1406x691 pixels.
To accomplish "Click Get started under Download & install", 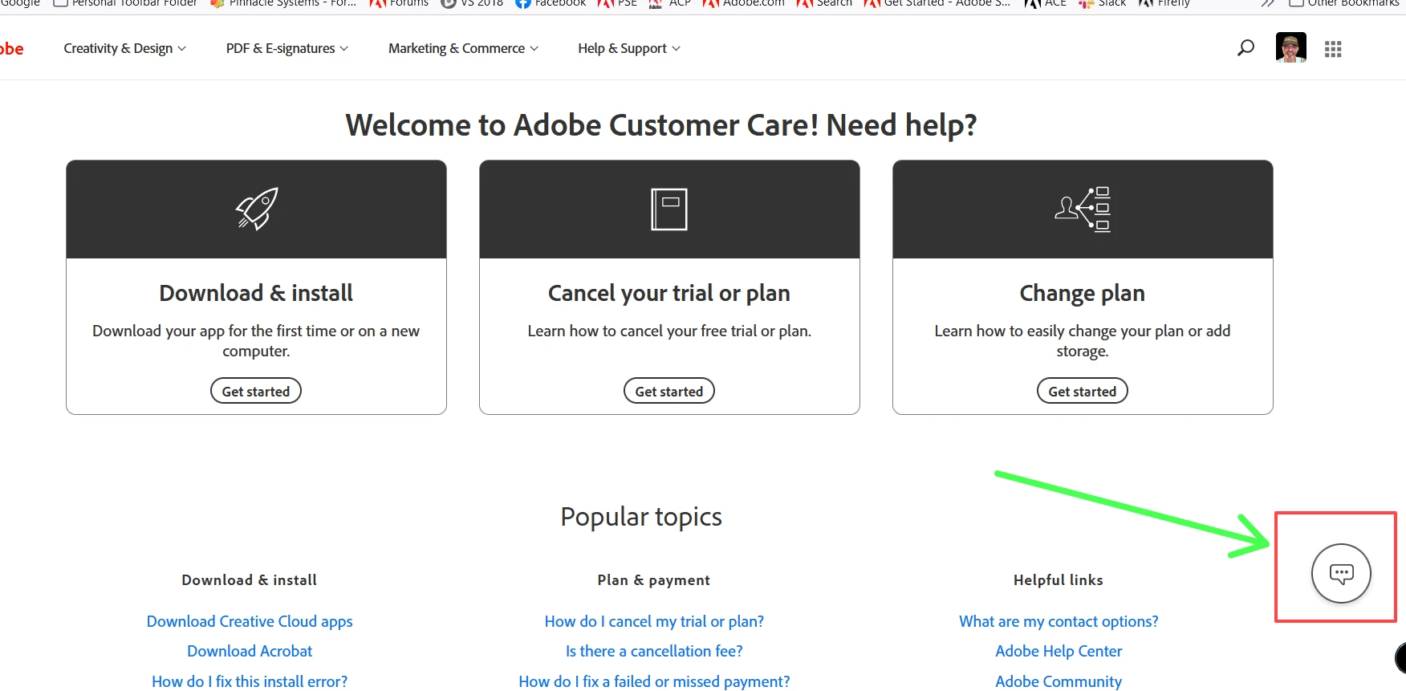I will click(256, 391).
